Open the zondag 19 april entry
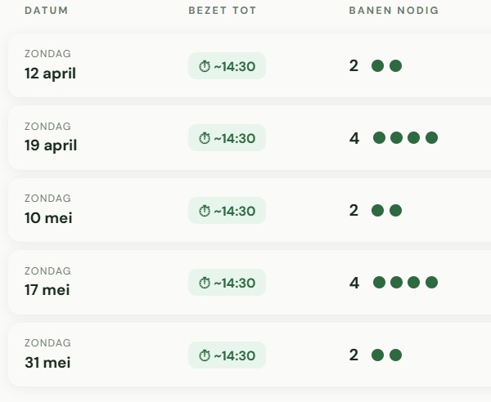 coord(51,145)
